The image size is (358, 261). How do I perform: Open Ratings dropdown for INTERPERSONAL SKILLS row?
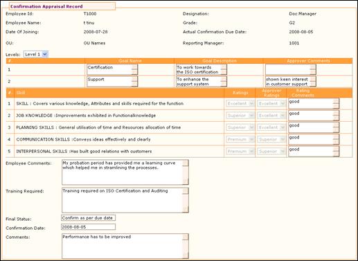tap(240, 152)
